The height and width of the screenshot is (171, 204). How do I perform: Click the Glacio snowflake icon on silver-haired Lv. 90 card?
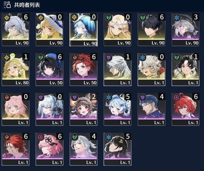pyautogui.click(x=177, y=17)
